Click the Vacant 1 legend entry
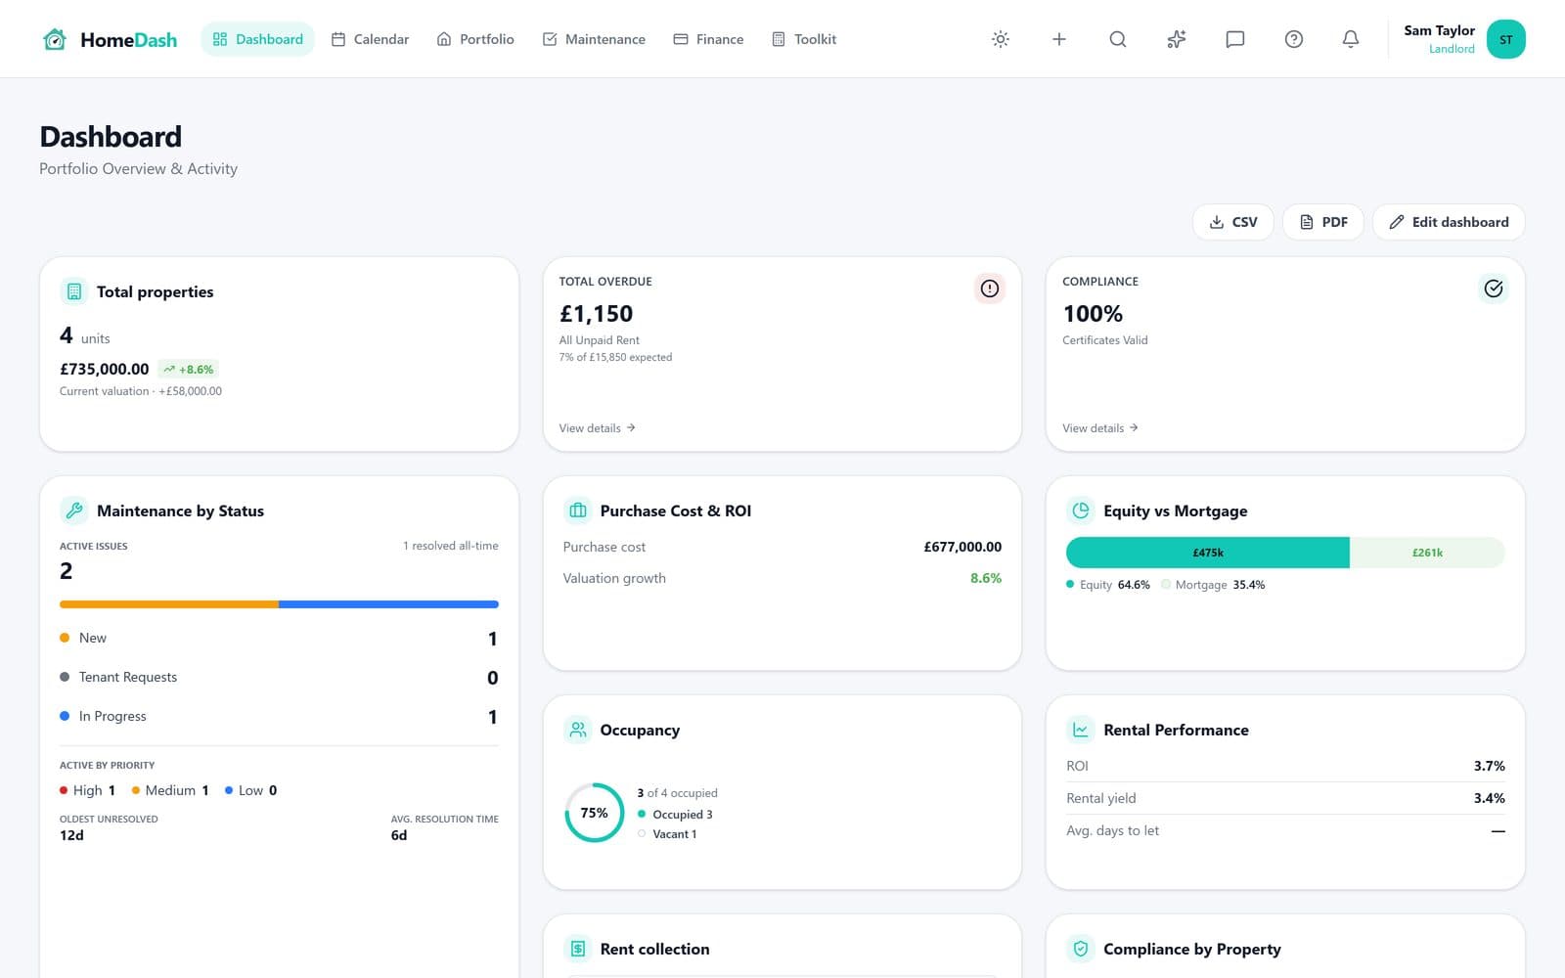 [667, 834]
